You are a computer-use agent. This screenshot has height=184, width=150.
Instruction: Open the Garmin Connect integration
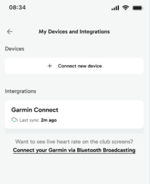(x=74, y=114)
